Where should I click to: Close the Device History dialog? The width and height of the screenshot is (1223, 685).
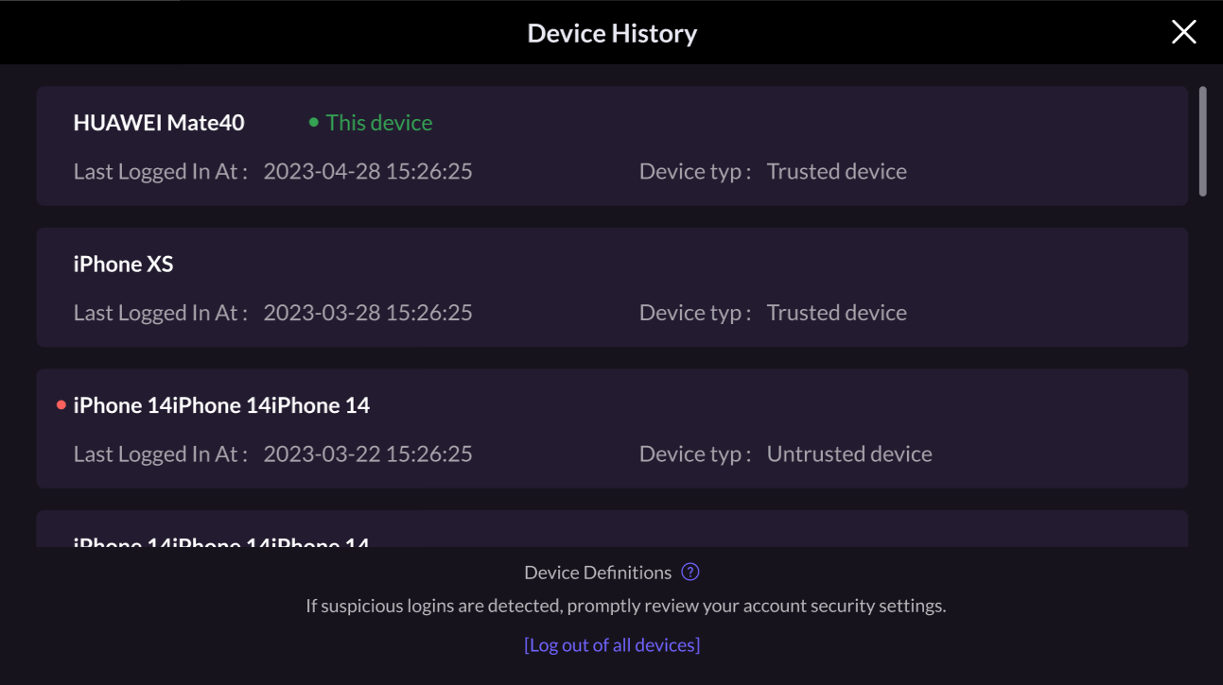tap(1183, 31)
